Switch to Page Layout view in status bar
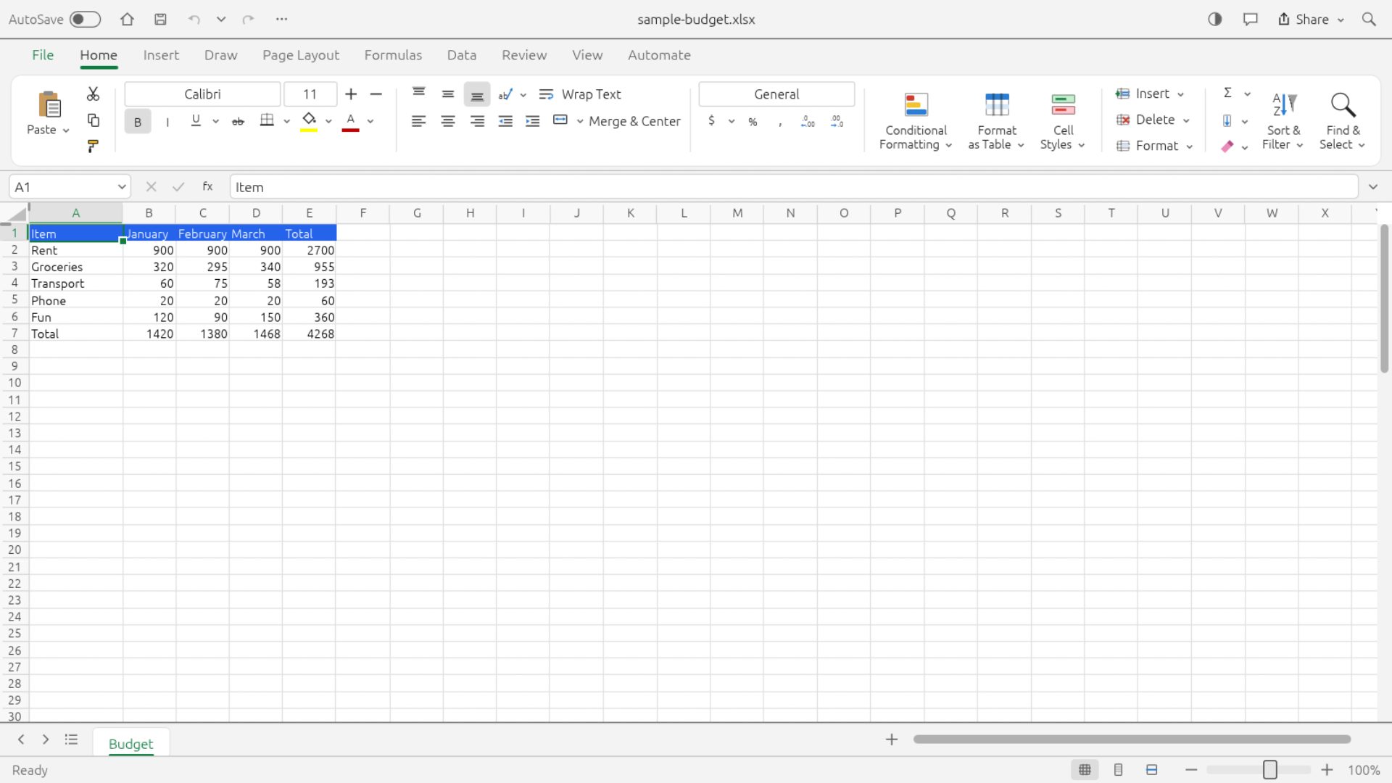 click(1118, 770)
